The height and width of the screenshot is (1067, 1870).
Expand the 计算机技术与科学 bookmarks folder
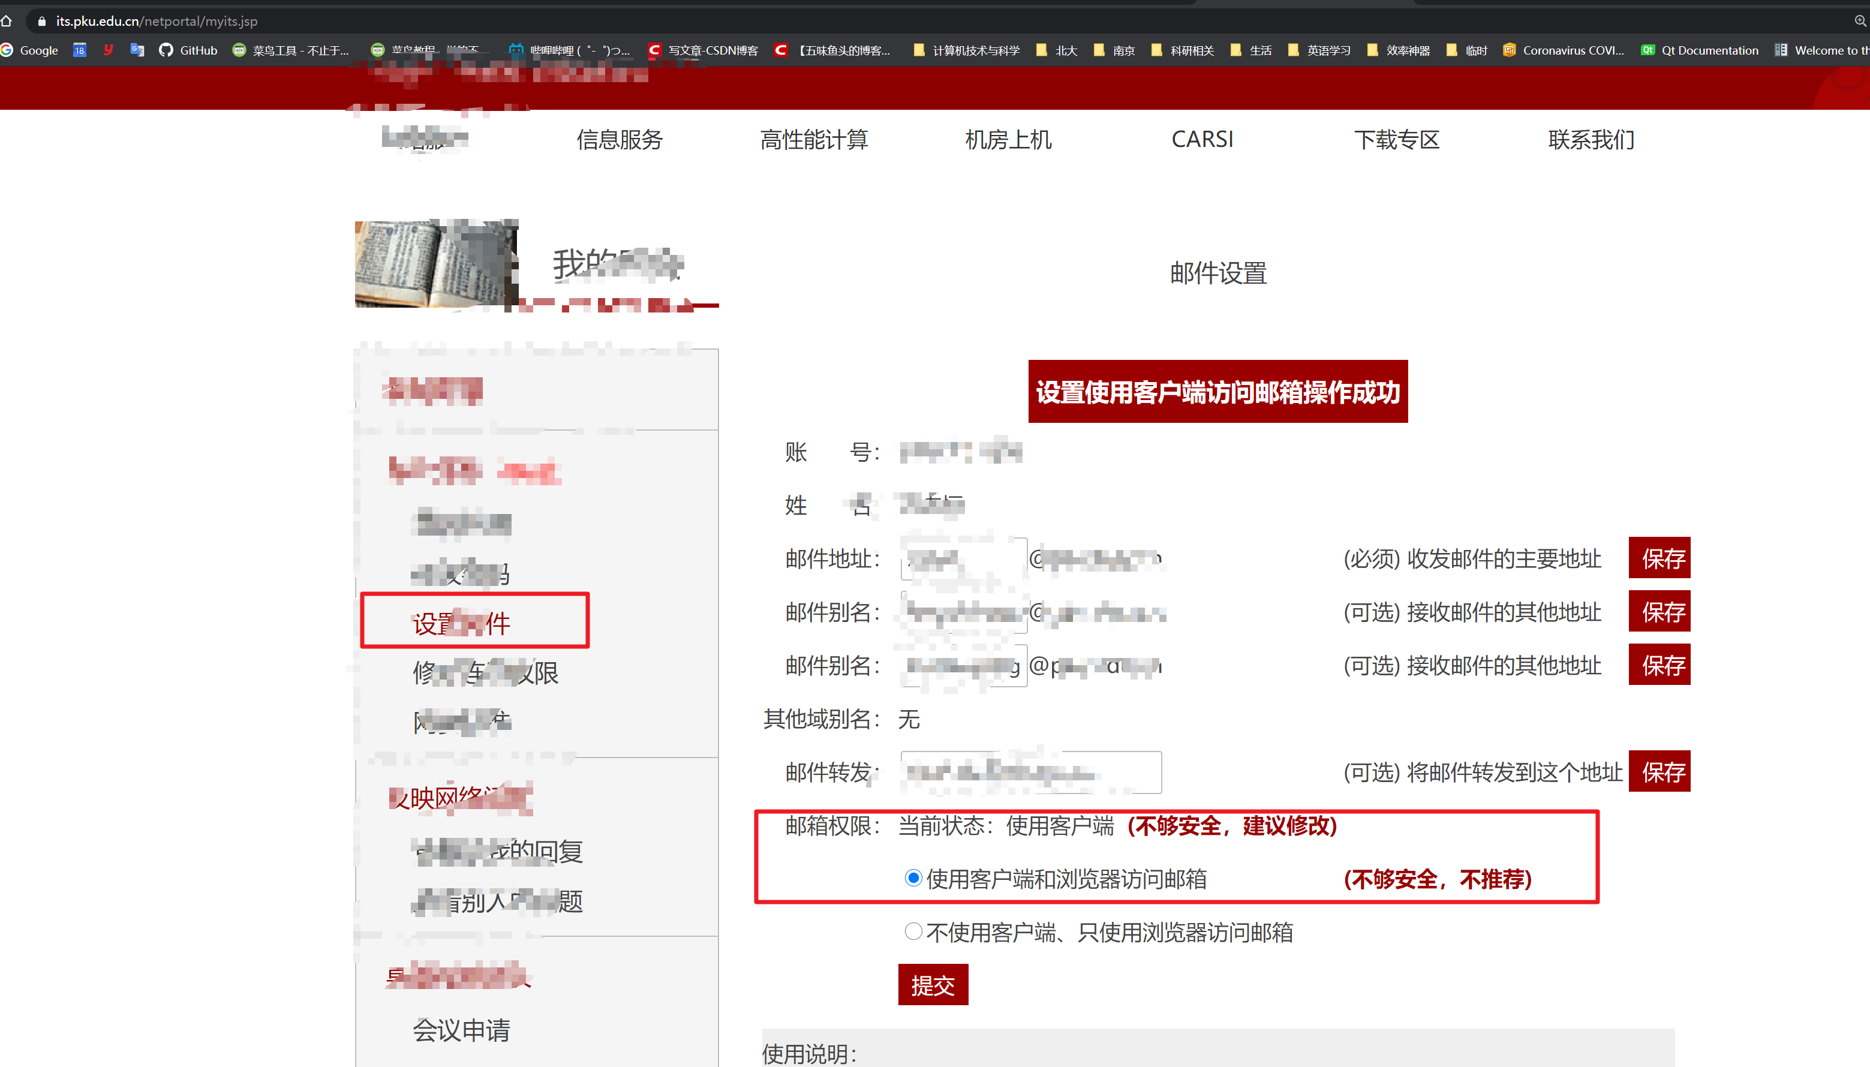point(967,50)
